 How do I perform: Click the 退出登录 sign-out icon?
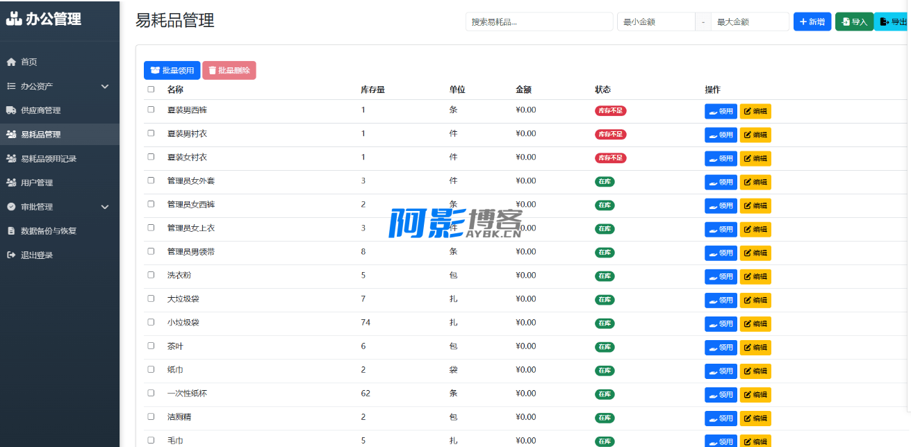[x=11, y=255]
